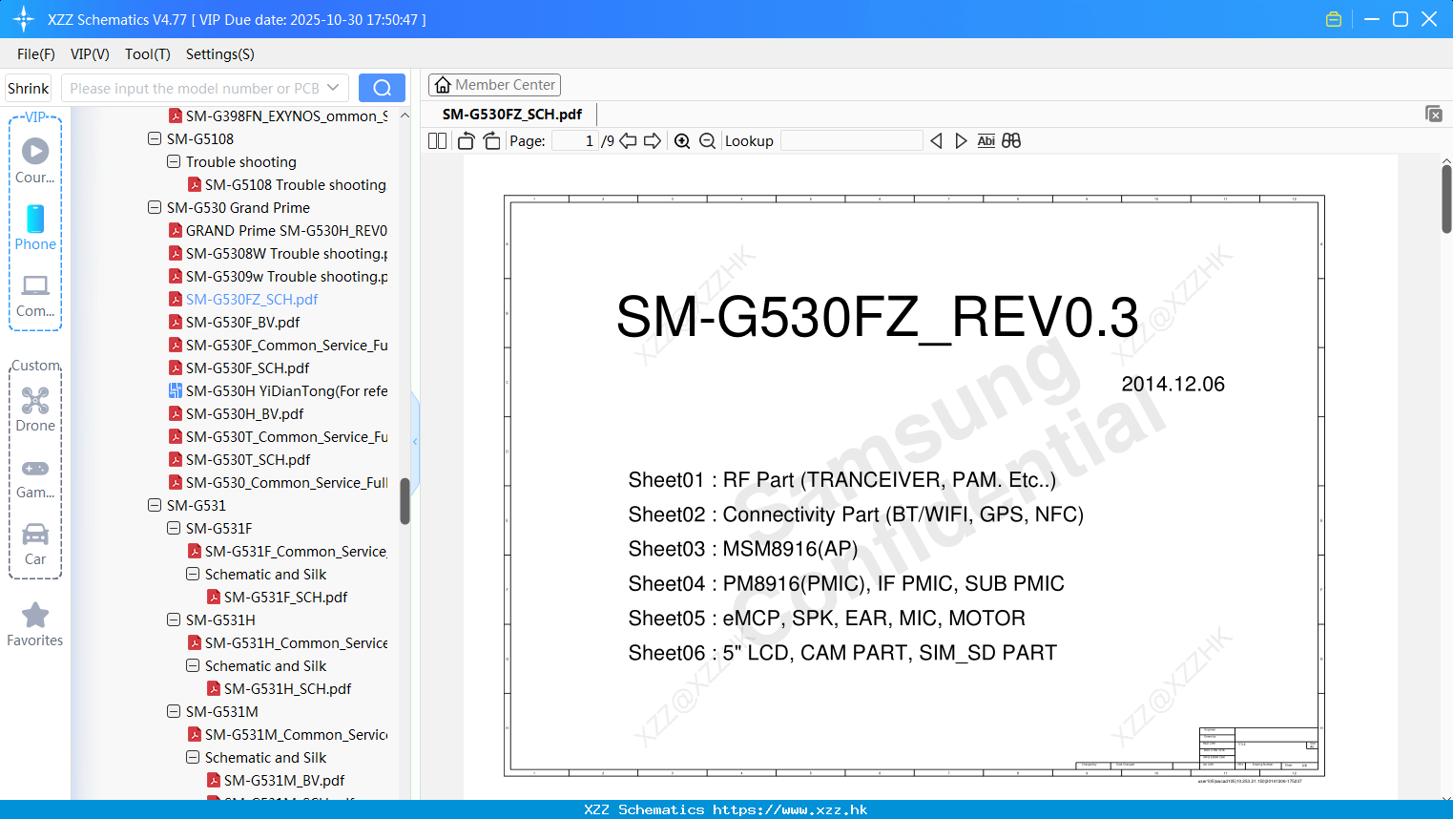Open the Car category

point(35,544)
